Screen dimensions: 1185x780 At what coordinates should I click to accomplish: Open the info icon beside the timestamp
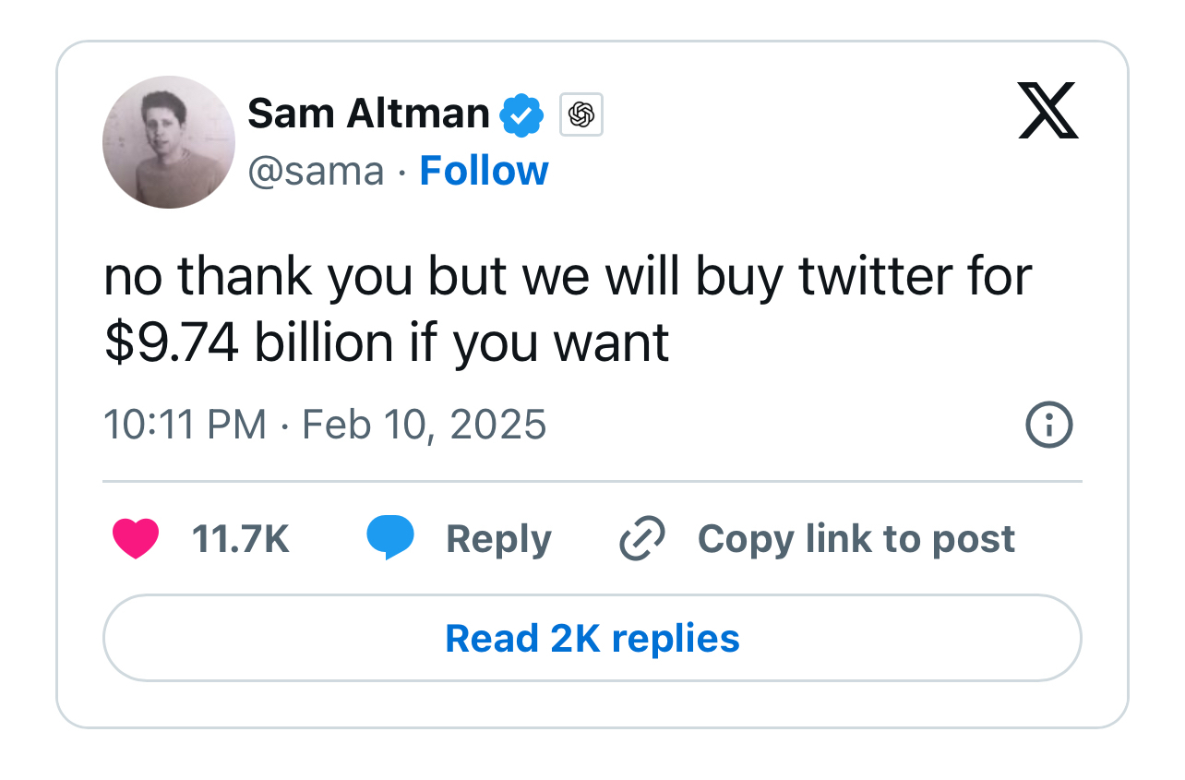tap(1049, 426)
